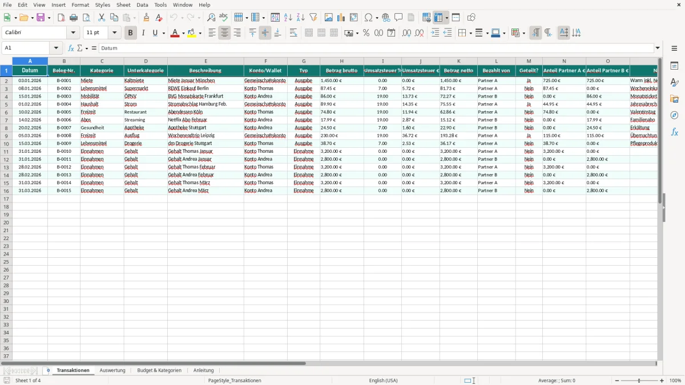Apply the red font color
This screenshot has width=685, height=385.
pyautogui.click(x=174, y=33)
